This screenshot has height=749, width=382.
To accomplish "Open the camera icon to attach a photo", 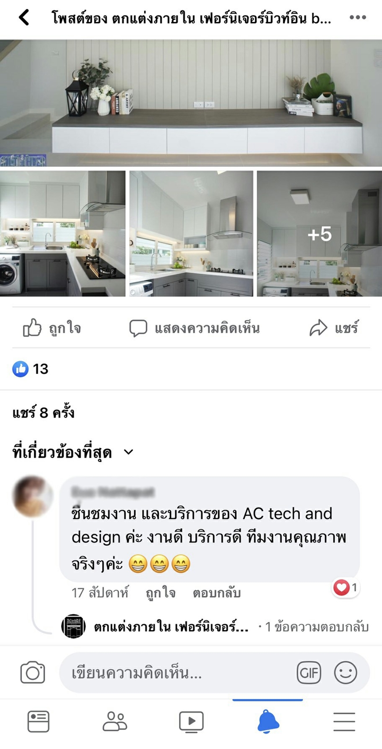I will click(32, 672).
